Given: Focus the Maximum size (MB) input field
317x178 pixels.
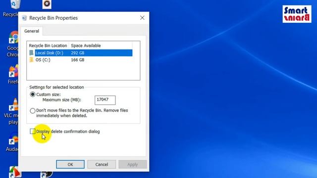Looking at the screenshot, I should (105, 100).
